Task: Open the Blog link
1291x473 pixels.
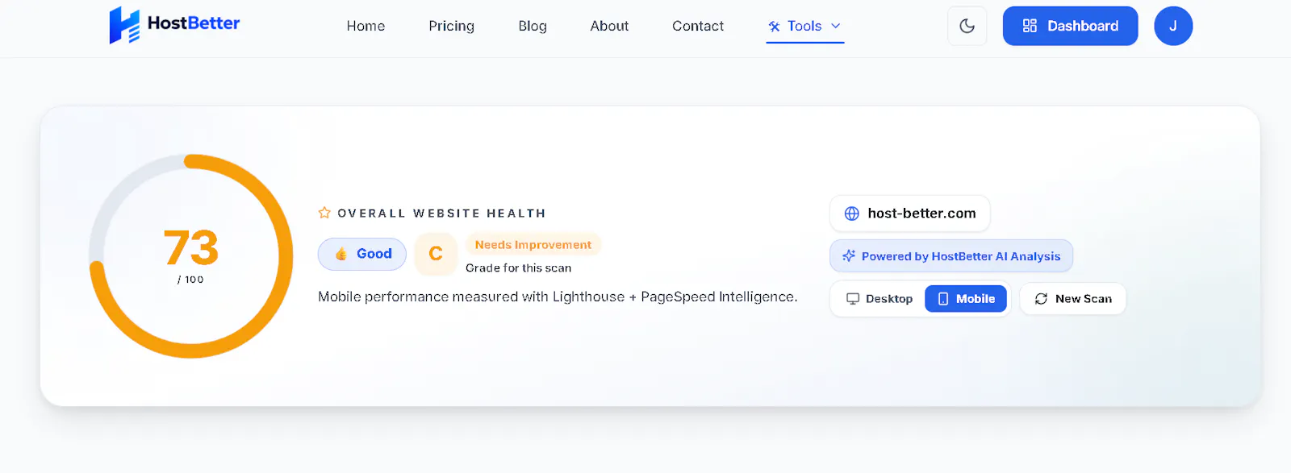Action: point(533,26)
